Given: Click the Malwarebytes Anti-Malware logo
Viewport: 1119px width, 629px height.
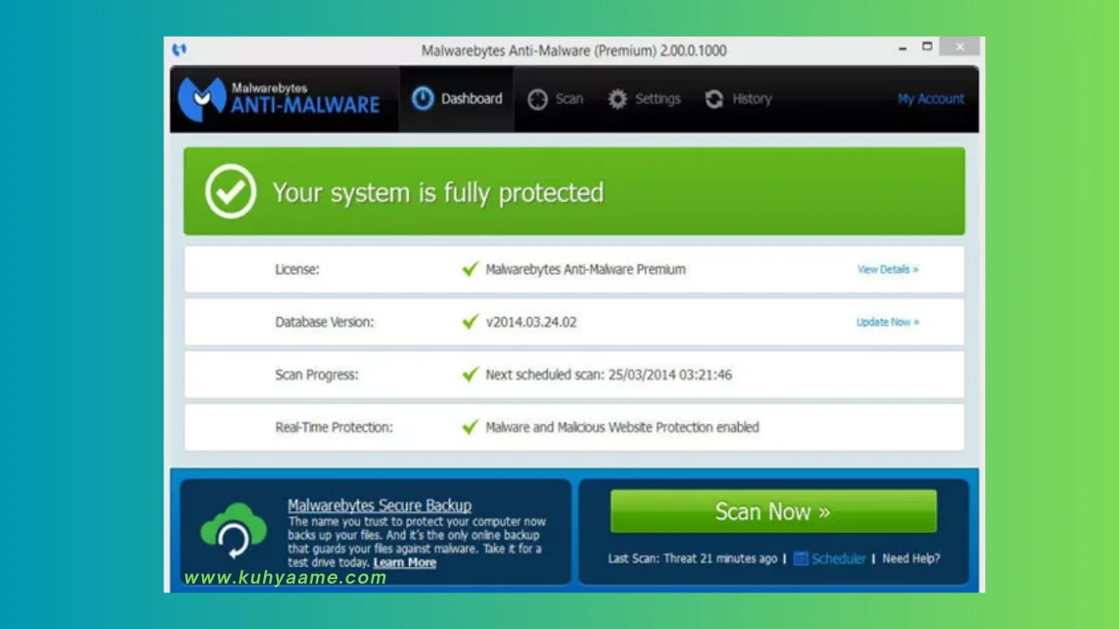Looking at the screenshot, I should (279, 99).
